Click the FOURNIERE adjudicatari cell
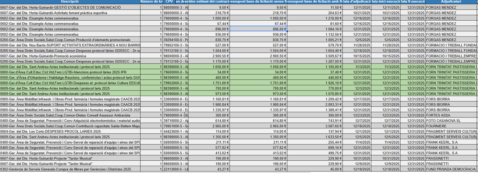 coord(451,126)
